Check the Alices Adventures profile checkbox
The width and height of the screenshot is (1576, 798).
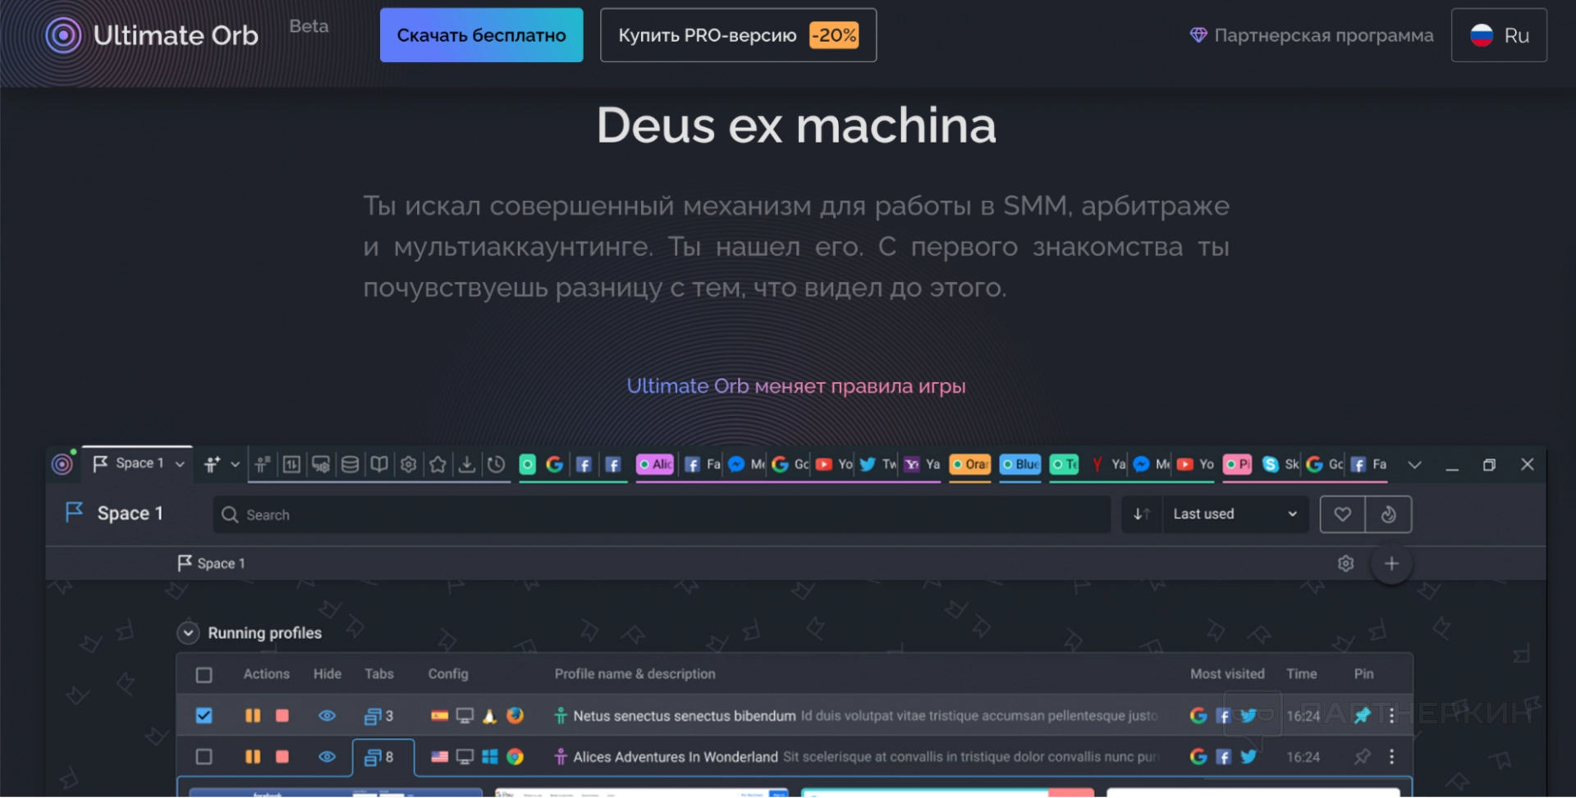click(204, 757)
